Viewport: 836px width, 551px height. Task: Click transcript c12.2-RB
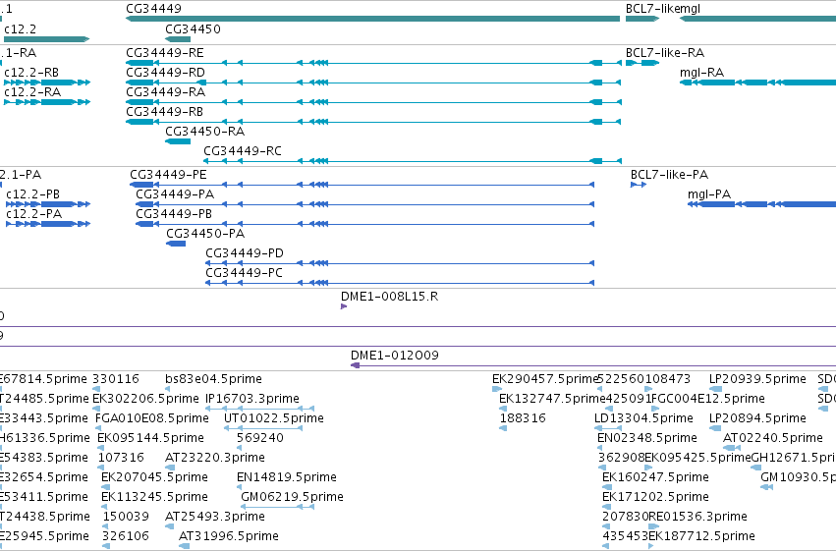(x=47, y=83)
